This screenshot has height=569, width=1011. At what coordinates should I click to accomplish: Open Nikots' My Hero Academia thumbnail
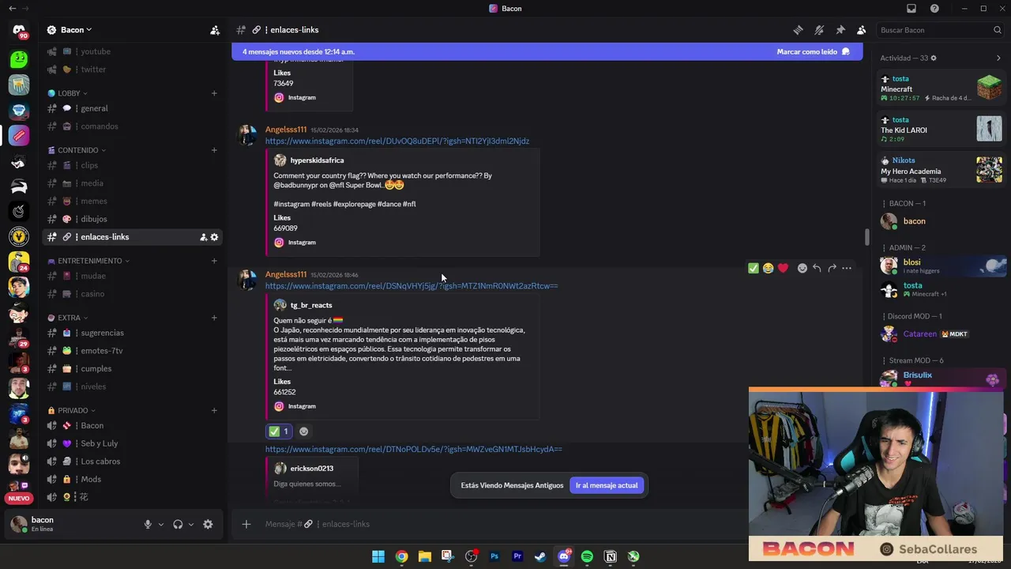(x=989, y=170)
